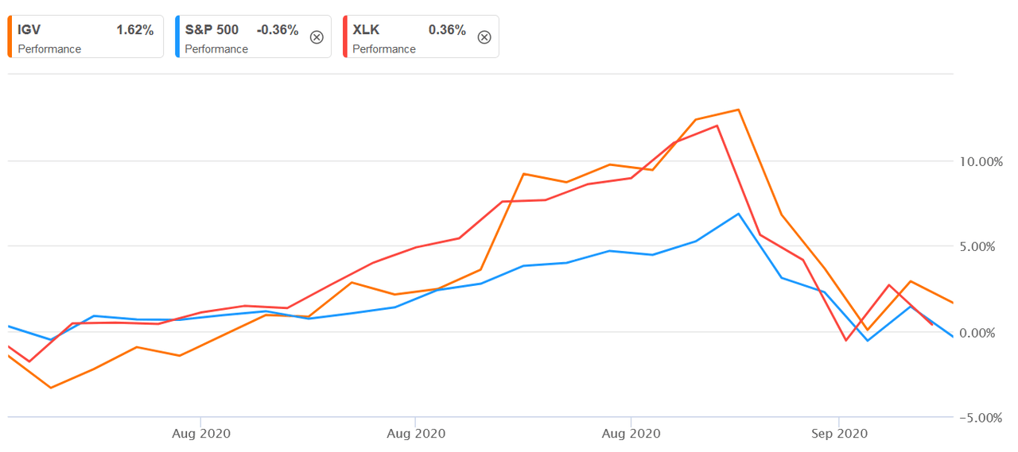The height and width of the screenshot is (452, 1018).
Task: Remove the S&P 500 comparison series
Action: (317, 37)
